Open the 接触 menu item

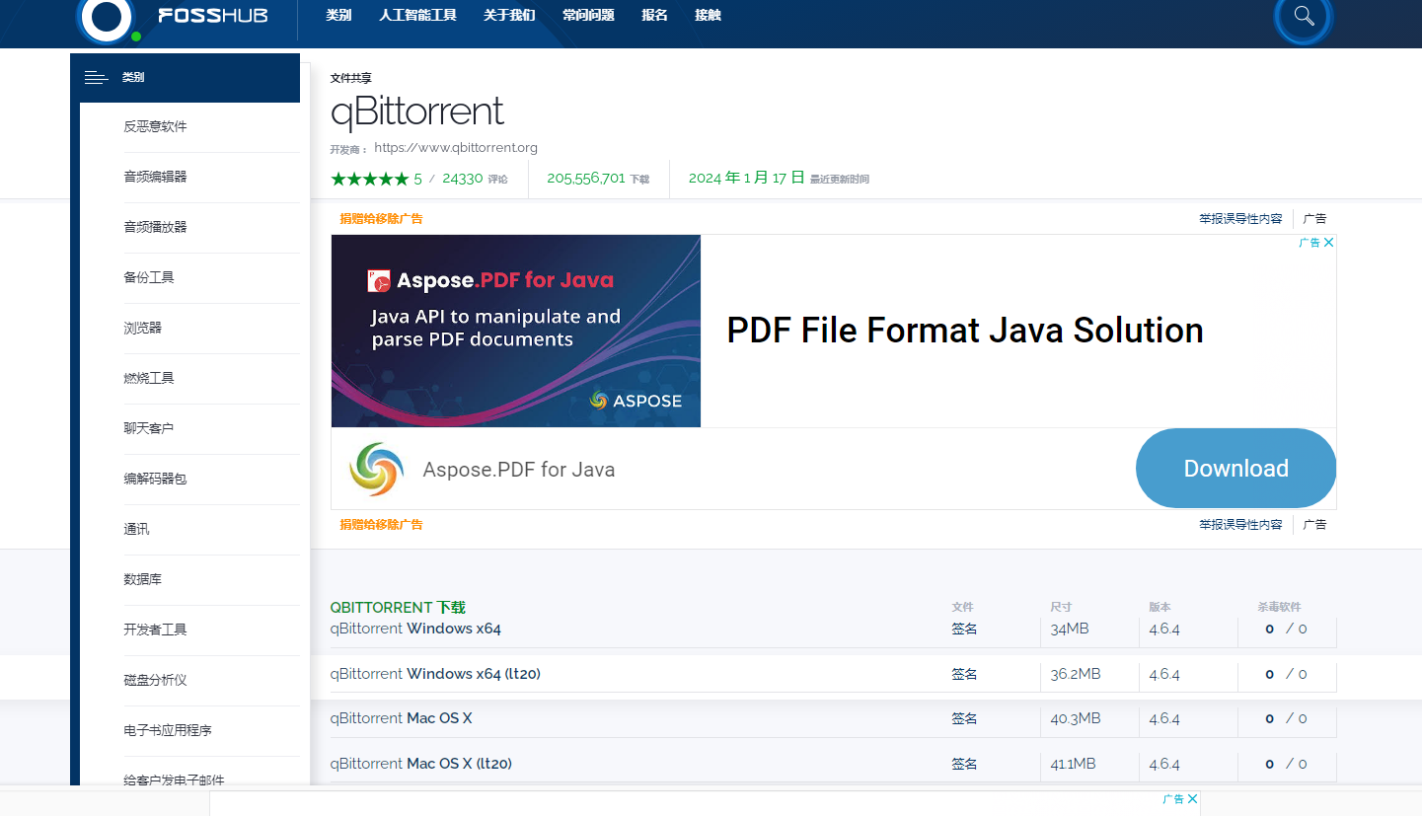tap(708, 16)
